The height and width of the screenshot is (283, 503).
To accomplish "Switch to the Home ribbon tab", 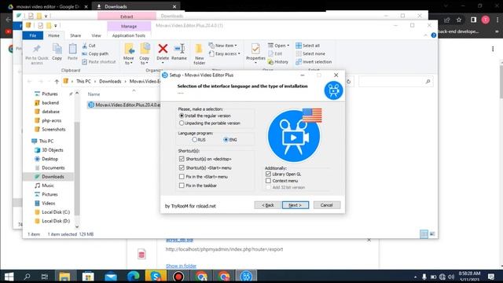I will (53, 35).
